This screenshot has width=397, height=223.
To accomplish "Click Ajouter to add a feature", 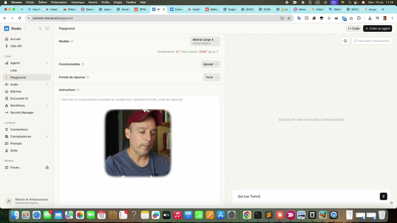I will 211,64.
